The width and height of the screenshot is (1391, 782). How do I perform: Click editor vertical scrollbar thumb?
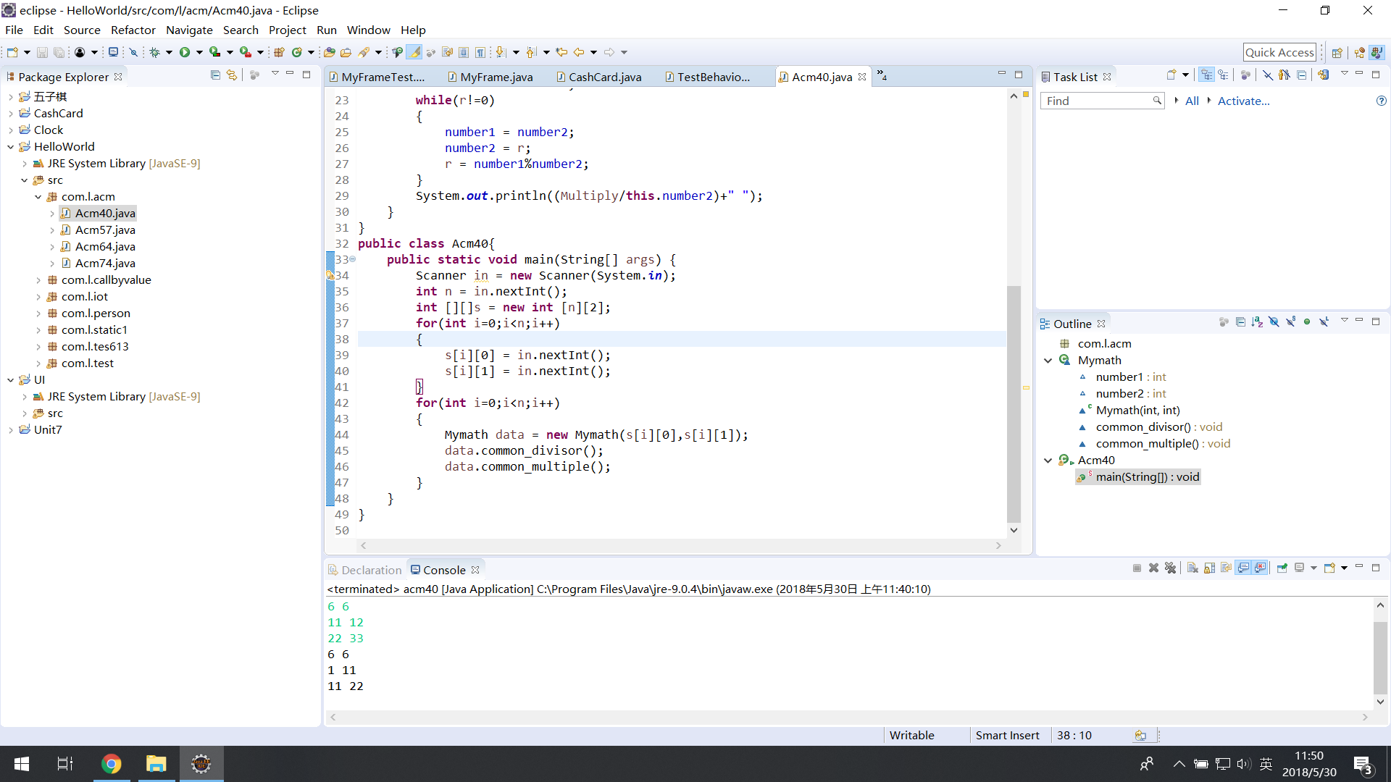point(1014,404)
